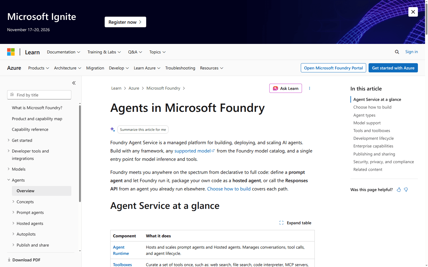The height and width of the screenshot is (267, 428).
Task: Expand the Hosted agents tree node
Action: pos(13,223)
